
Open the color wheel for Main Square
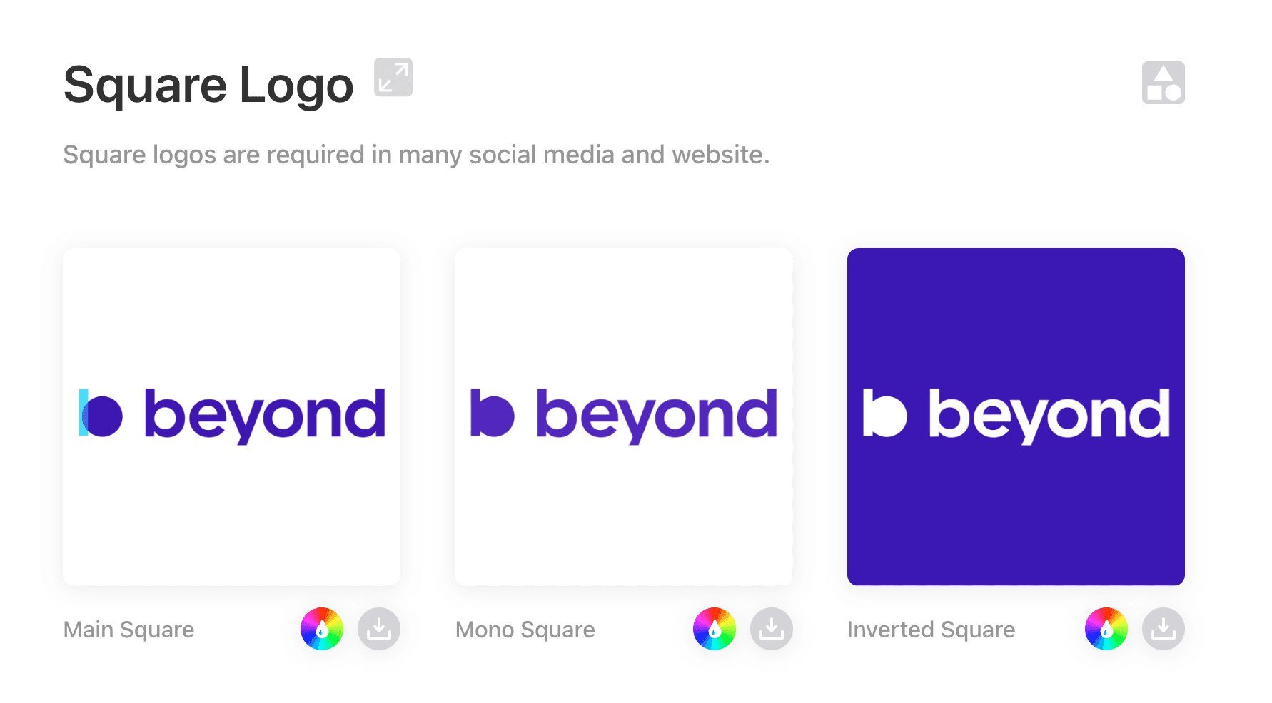point(322,629)
